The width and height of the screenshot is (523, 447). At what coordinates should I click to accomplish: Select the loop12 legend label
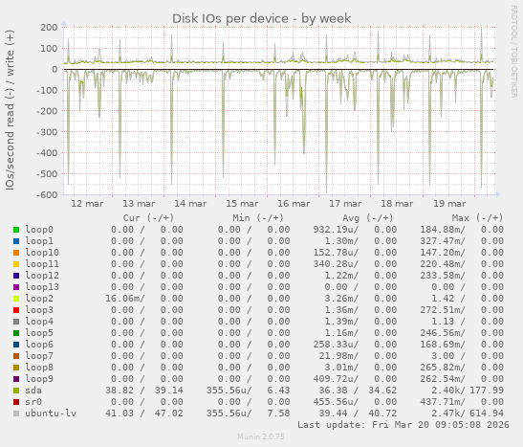[x=42, y=276]
